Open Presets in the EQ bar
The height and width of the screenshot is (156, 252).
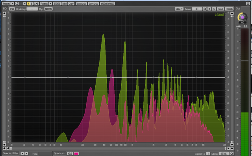tap(229, 9)
